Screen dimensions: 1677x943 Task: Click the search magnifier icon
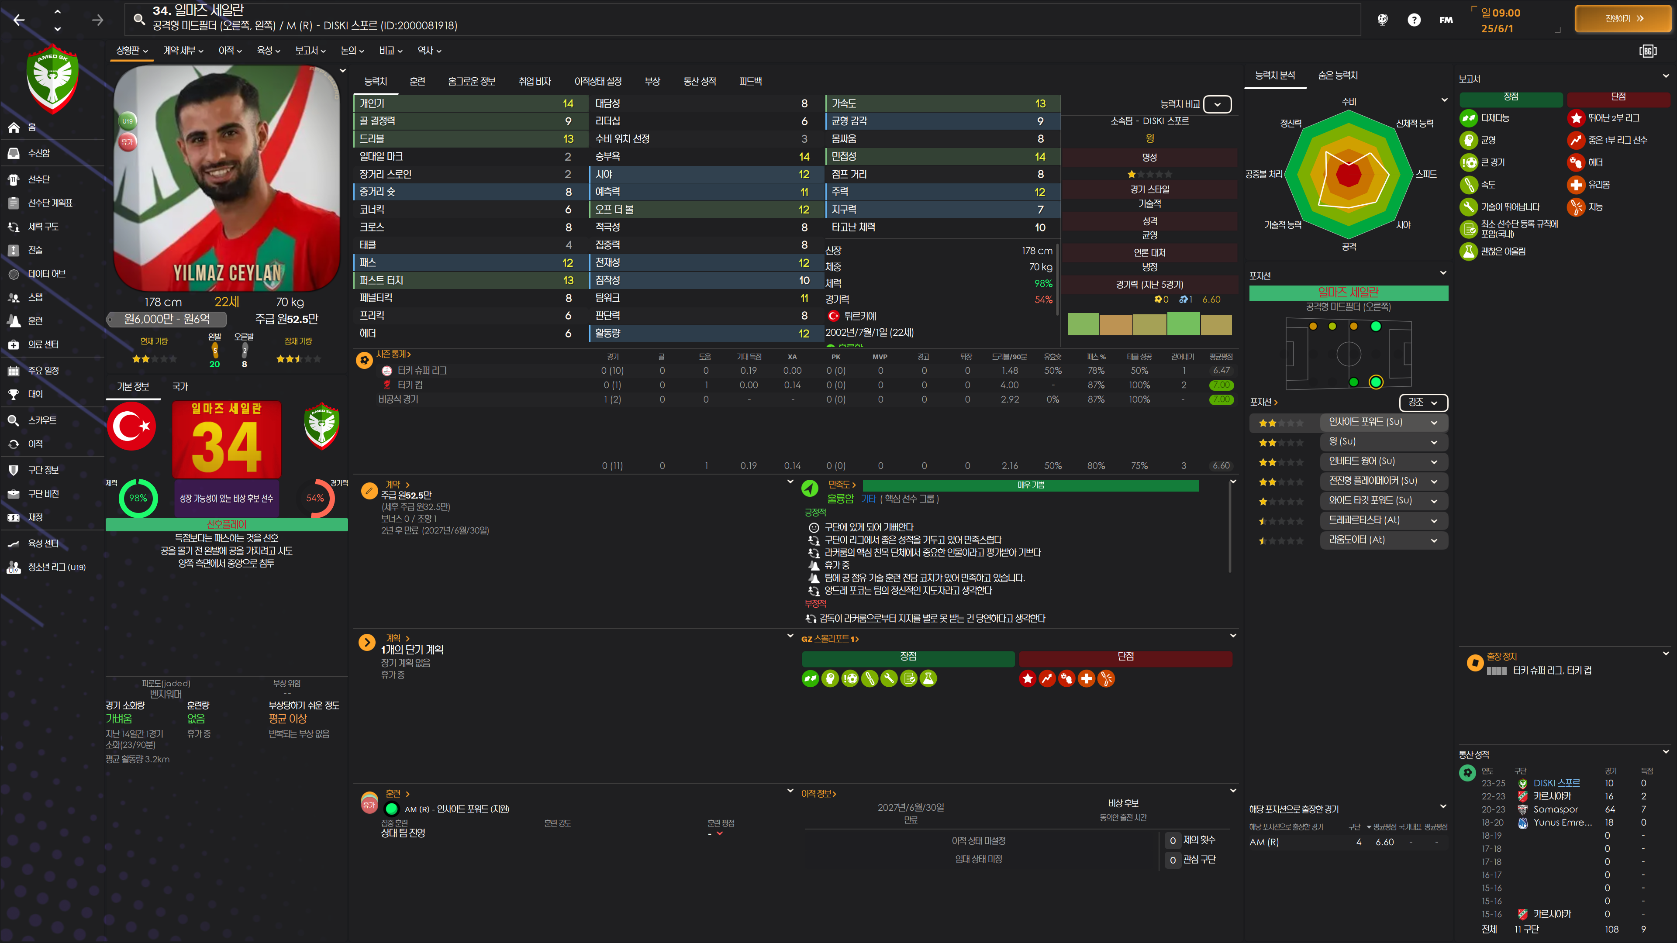(139, 19)
